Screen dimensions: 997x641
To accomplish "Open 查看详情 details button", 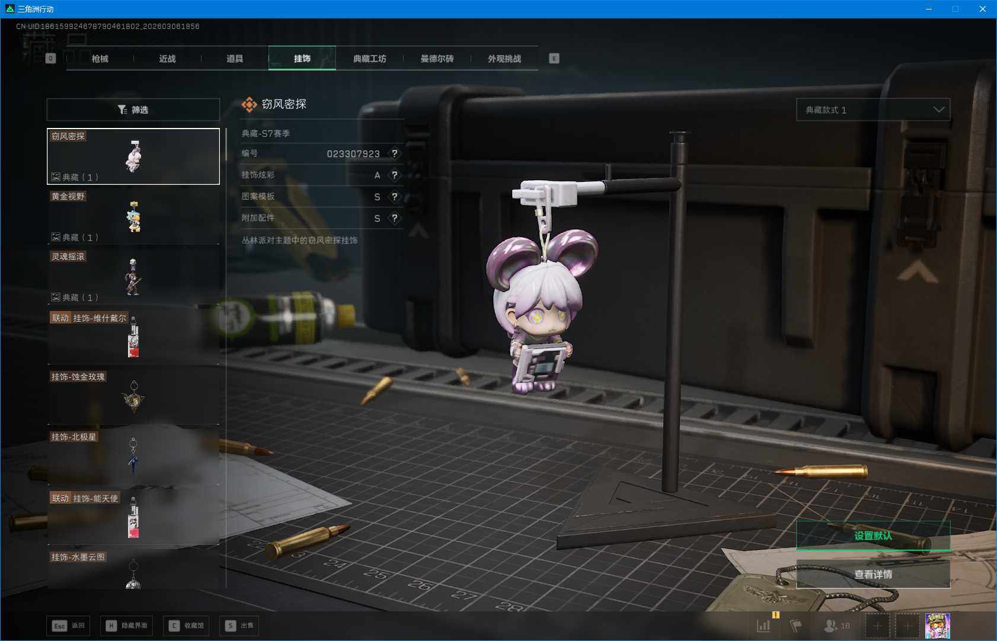I will [x=873, y=574].
